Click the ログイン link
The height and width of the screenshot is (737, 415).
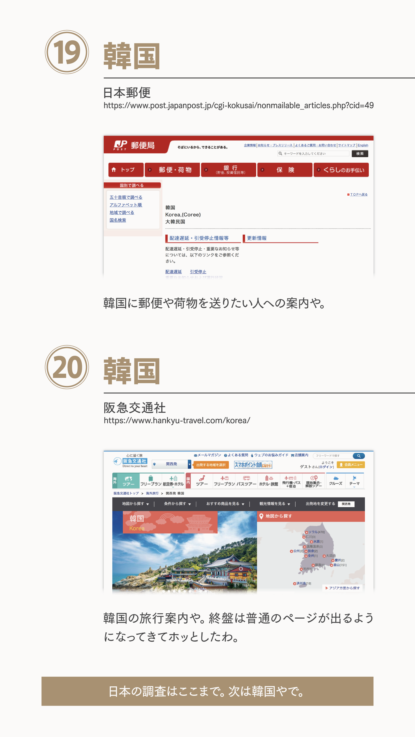click(x=326, y=467)
